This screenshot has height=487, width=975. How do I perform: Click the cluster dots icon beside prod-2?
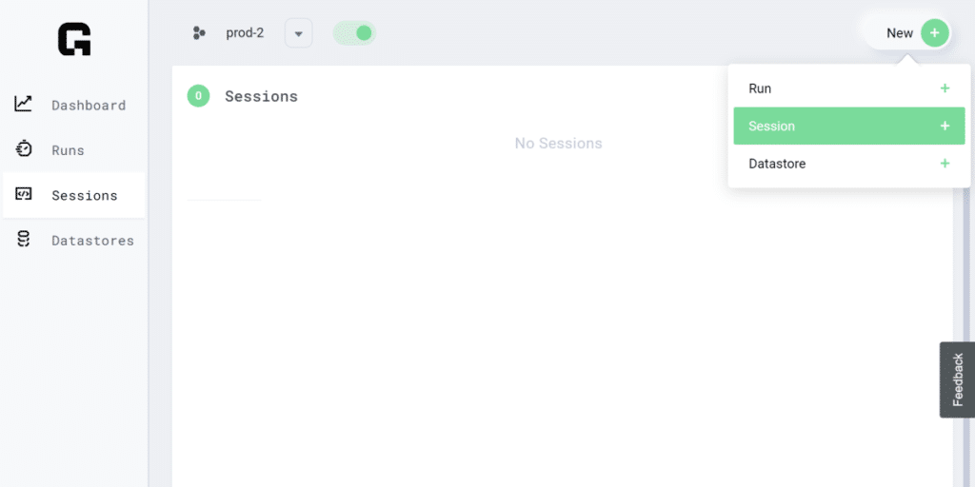(x=199, y=33)
